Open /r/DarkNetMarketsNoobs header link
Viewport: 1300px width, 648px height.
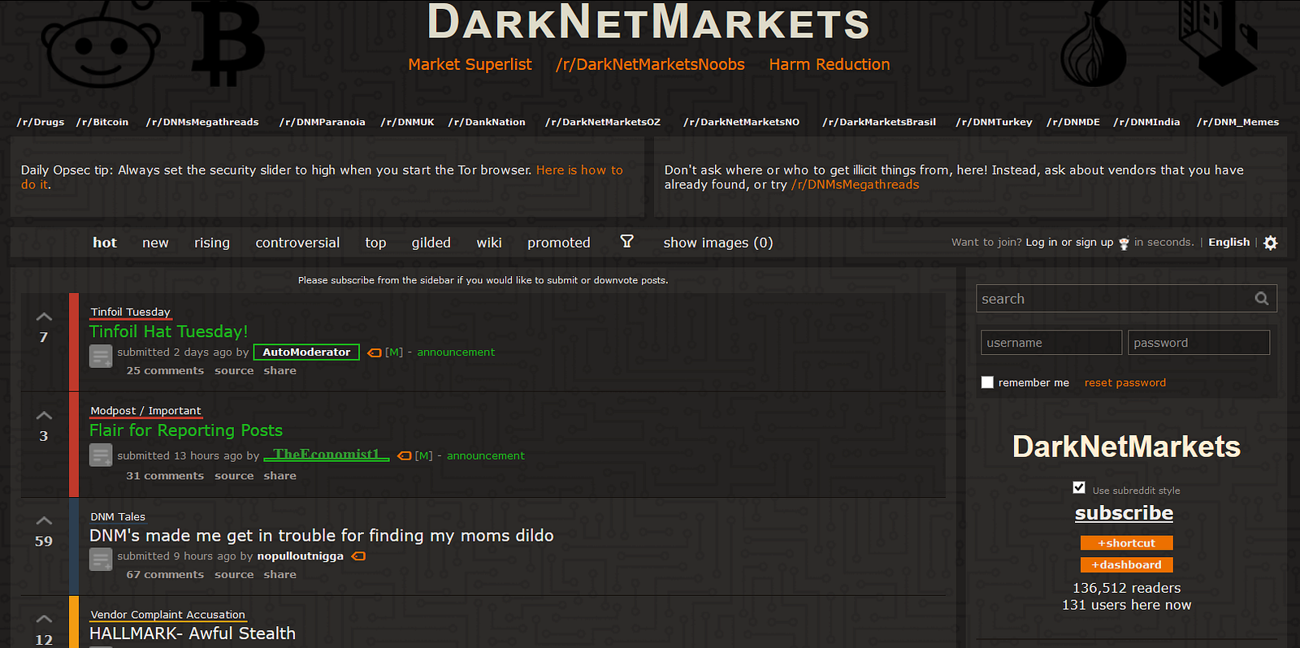click(650, 64)
